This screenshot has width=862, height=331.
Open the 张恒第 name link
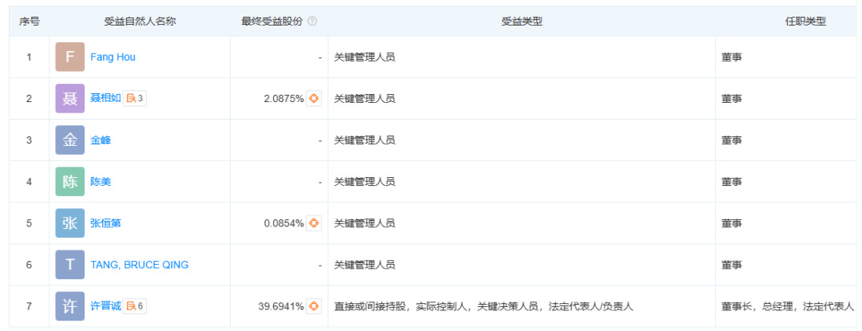[x=106, y=223]
